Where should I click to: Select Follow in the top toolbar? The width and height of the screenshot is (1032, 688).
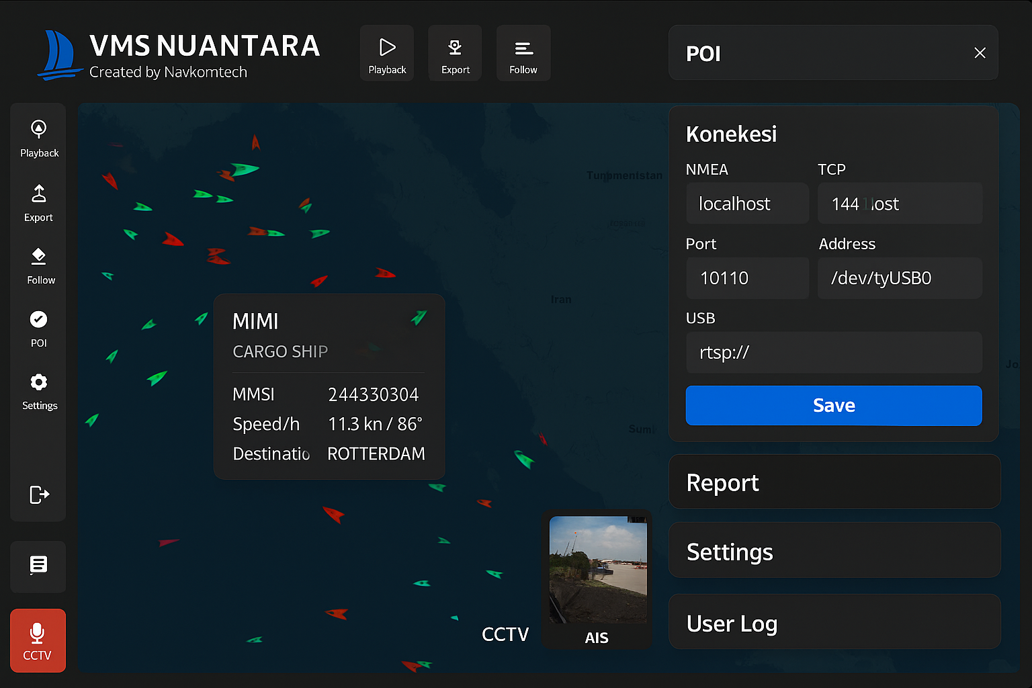(523, 52)
